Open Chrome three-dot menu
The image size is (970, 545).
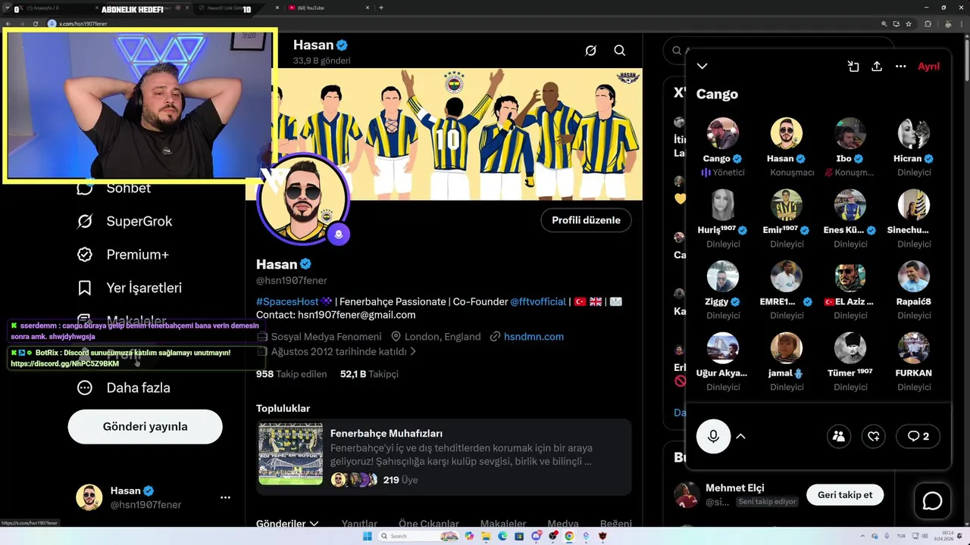point(962,23)
